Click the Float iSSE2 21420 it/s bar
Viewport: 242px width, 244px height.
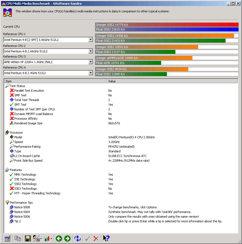(167, 41)
